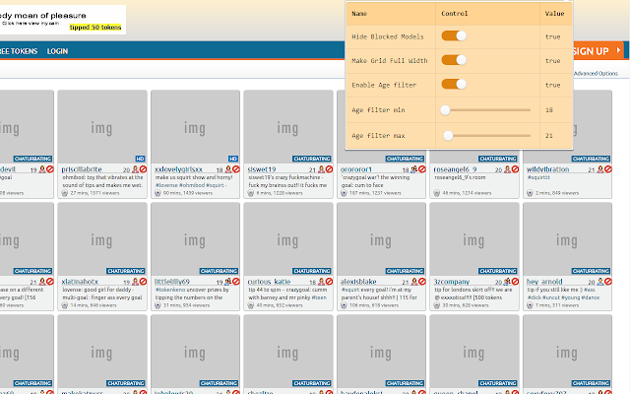630x394 pixels.
Task: Click the block icon for xxlovelygirlsxx
Action: coord(236,169)
